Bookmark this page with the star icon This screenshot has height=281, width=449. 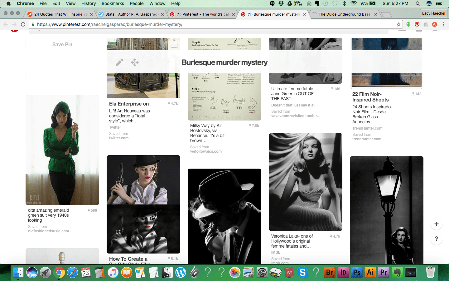(398, 24)
